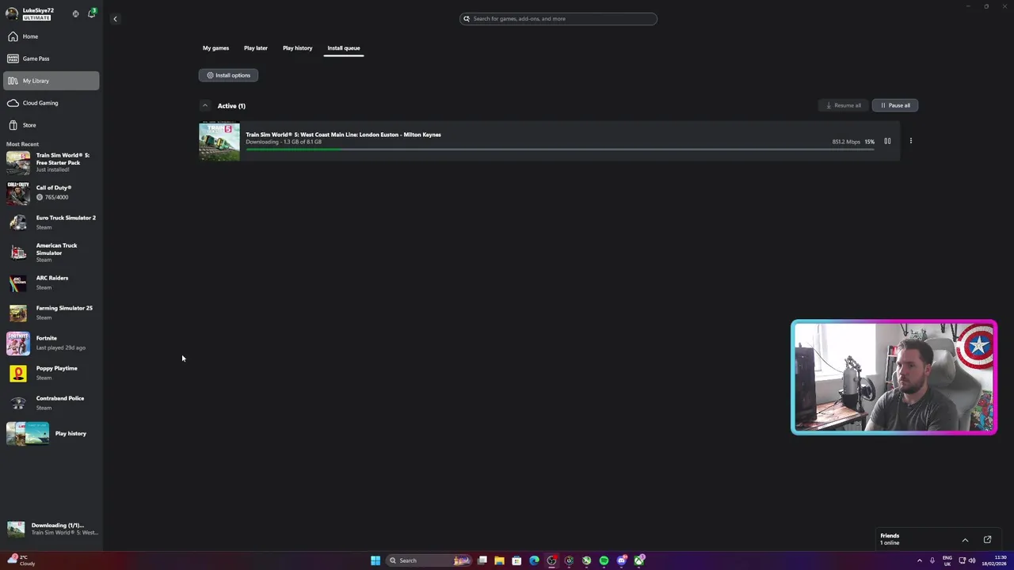Open Cloud Gaming in the sidebar
Screen dimensions: 1014x570
(51, 103)
